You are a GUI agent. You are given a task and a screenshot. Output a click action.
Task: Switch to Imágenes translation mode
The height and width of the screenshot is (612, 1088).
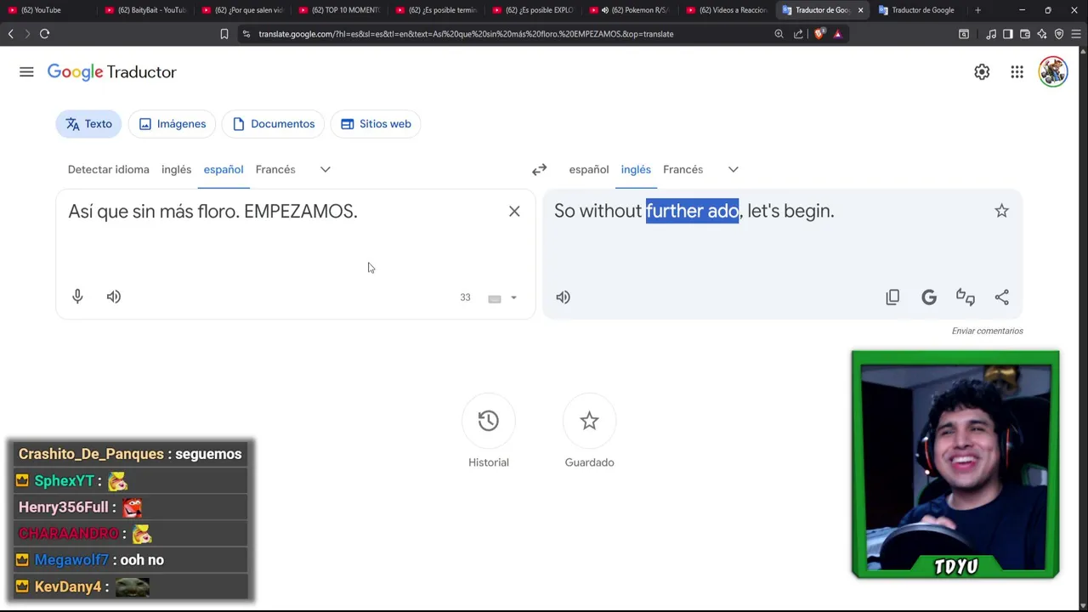tap(173, 124)
